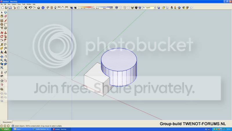Select the arrow Select tool
Viewport: 232px width, 131px height.
[x=2, y=12]
